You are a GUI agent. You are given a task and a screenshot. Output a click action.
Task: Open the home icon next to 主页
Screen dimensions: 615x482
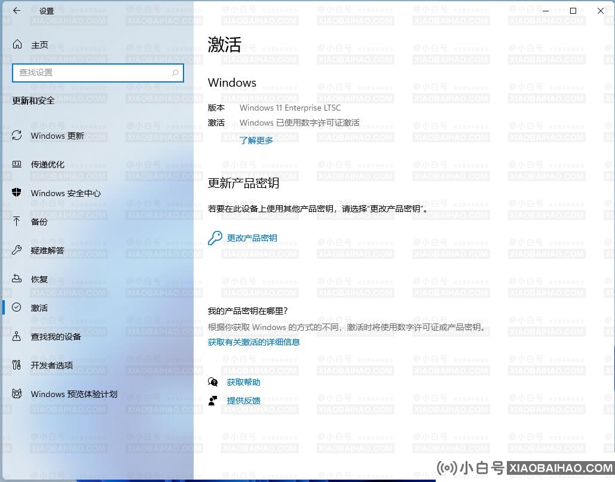(17, 44)
